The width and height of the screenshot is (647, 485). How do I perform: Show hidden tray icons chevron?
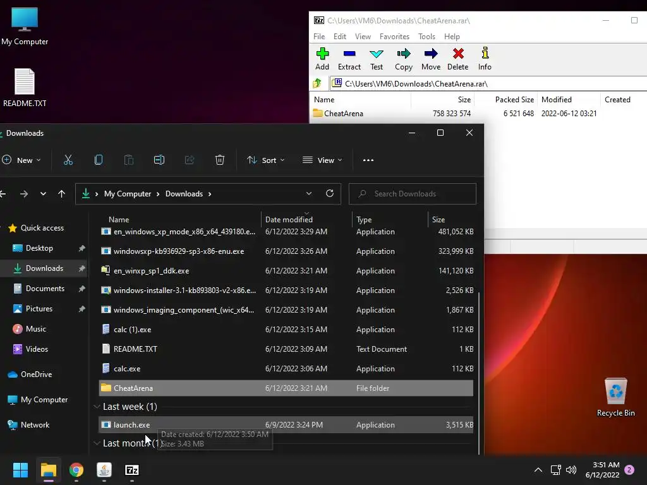pos(538,470)
